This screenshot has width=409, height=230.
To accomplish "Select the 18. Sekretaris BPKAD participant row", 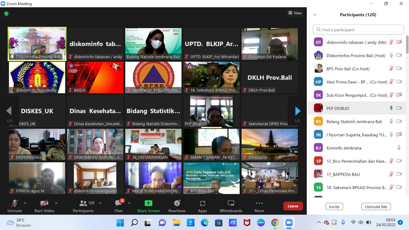I will click(x=357, y=188).
